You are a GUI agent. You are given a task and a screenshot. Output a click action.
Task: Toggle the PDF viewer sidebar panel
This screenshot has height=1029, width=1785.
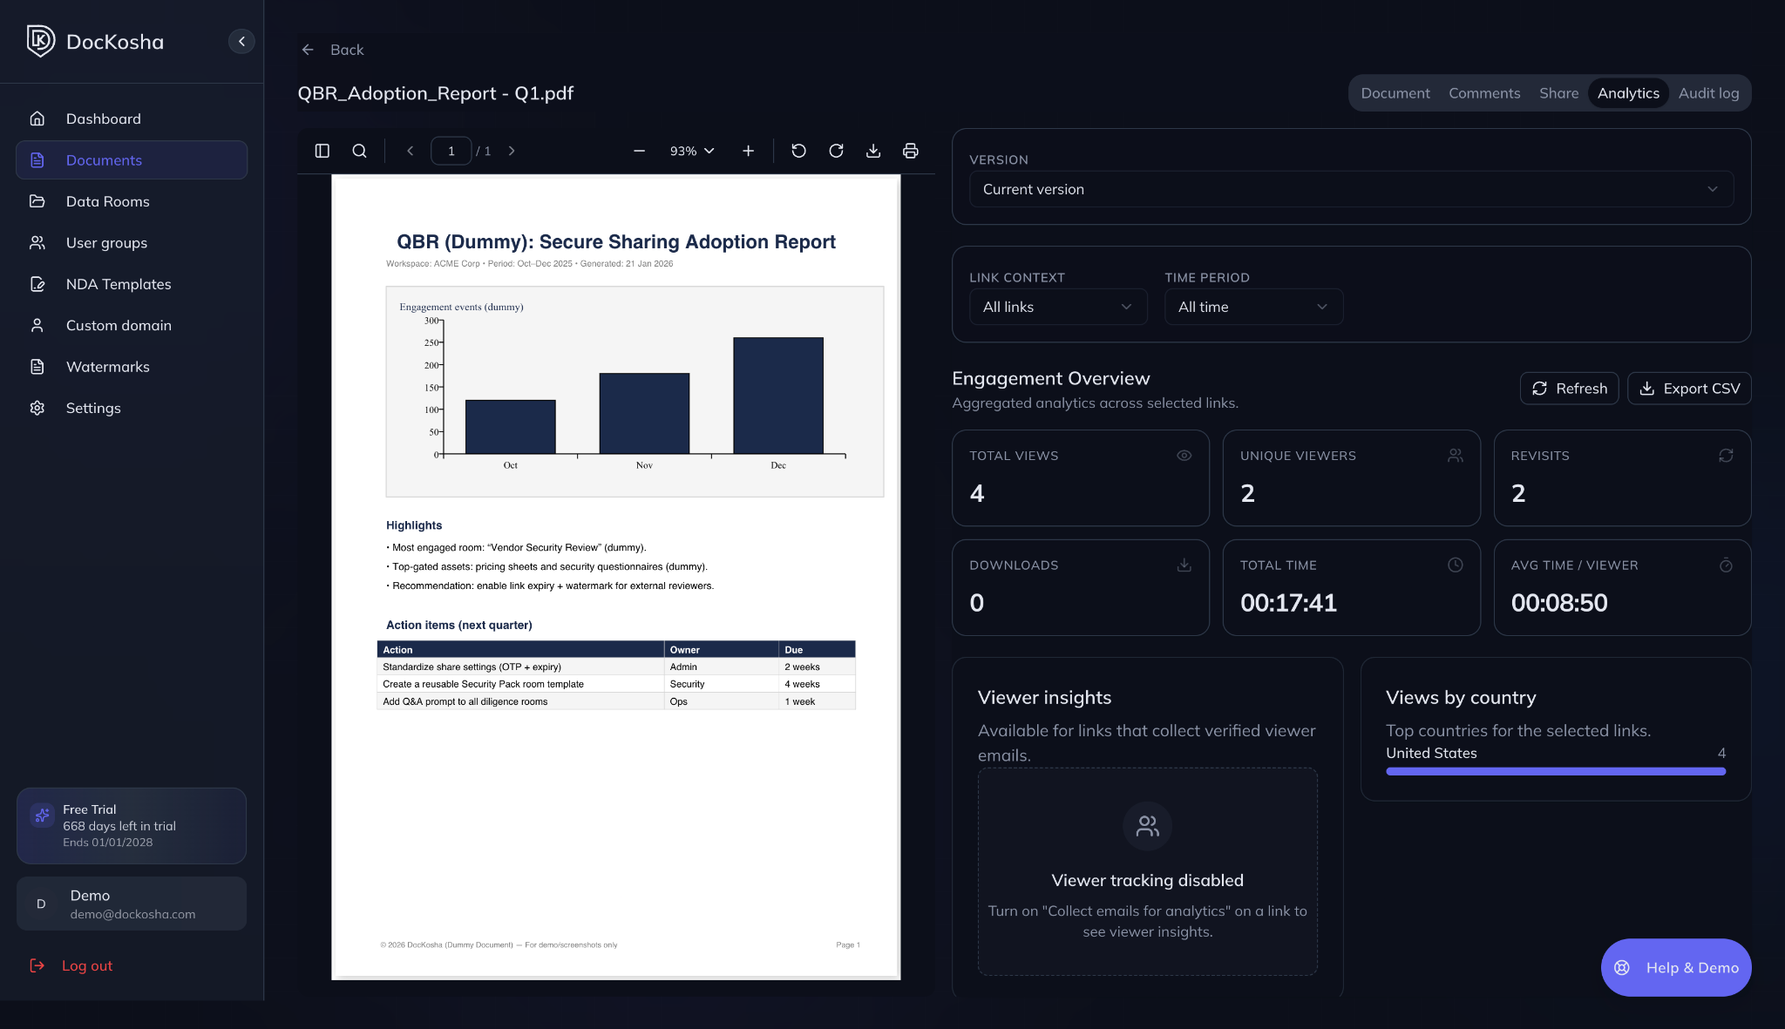tap(322, 151)
